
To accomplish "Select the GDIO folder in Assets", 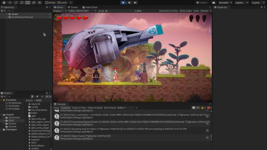I will (x=11, y=120).
